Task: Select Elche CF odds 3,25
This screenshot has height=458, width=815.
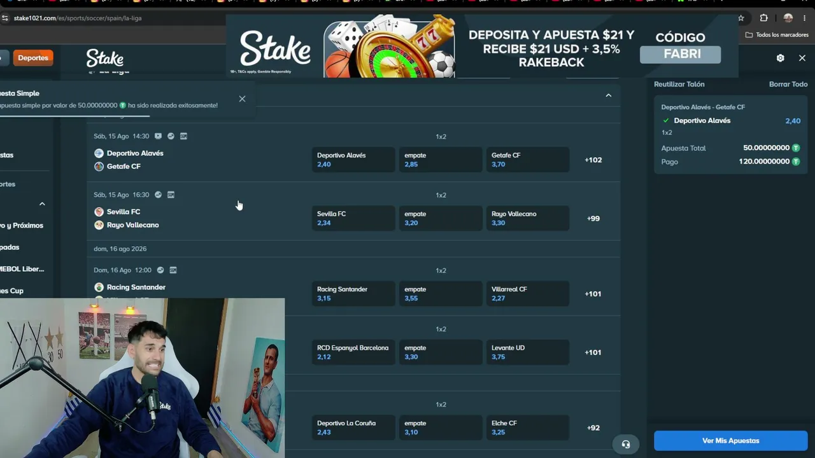Action: pyautogui.click(x=528, y=427)
